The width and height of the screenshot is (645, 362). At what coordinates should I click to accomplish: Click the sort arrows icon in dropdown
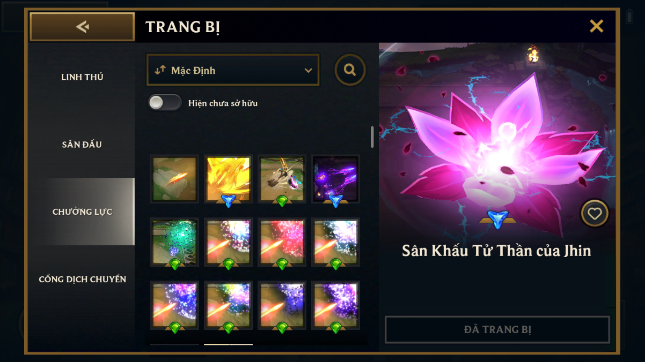(x=160, y=70)
